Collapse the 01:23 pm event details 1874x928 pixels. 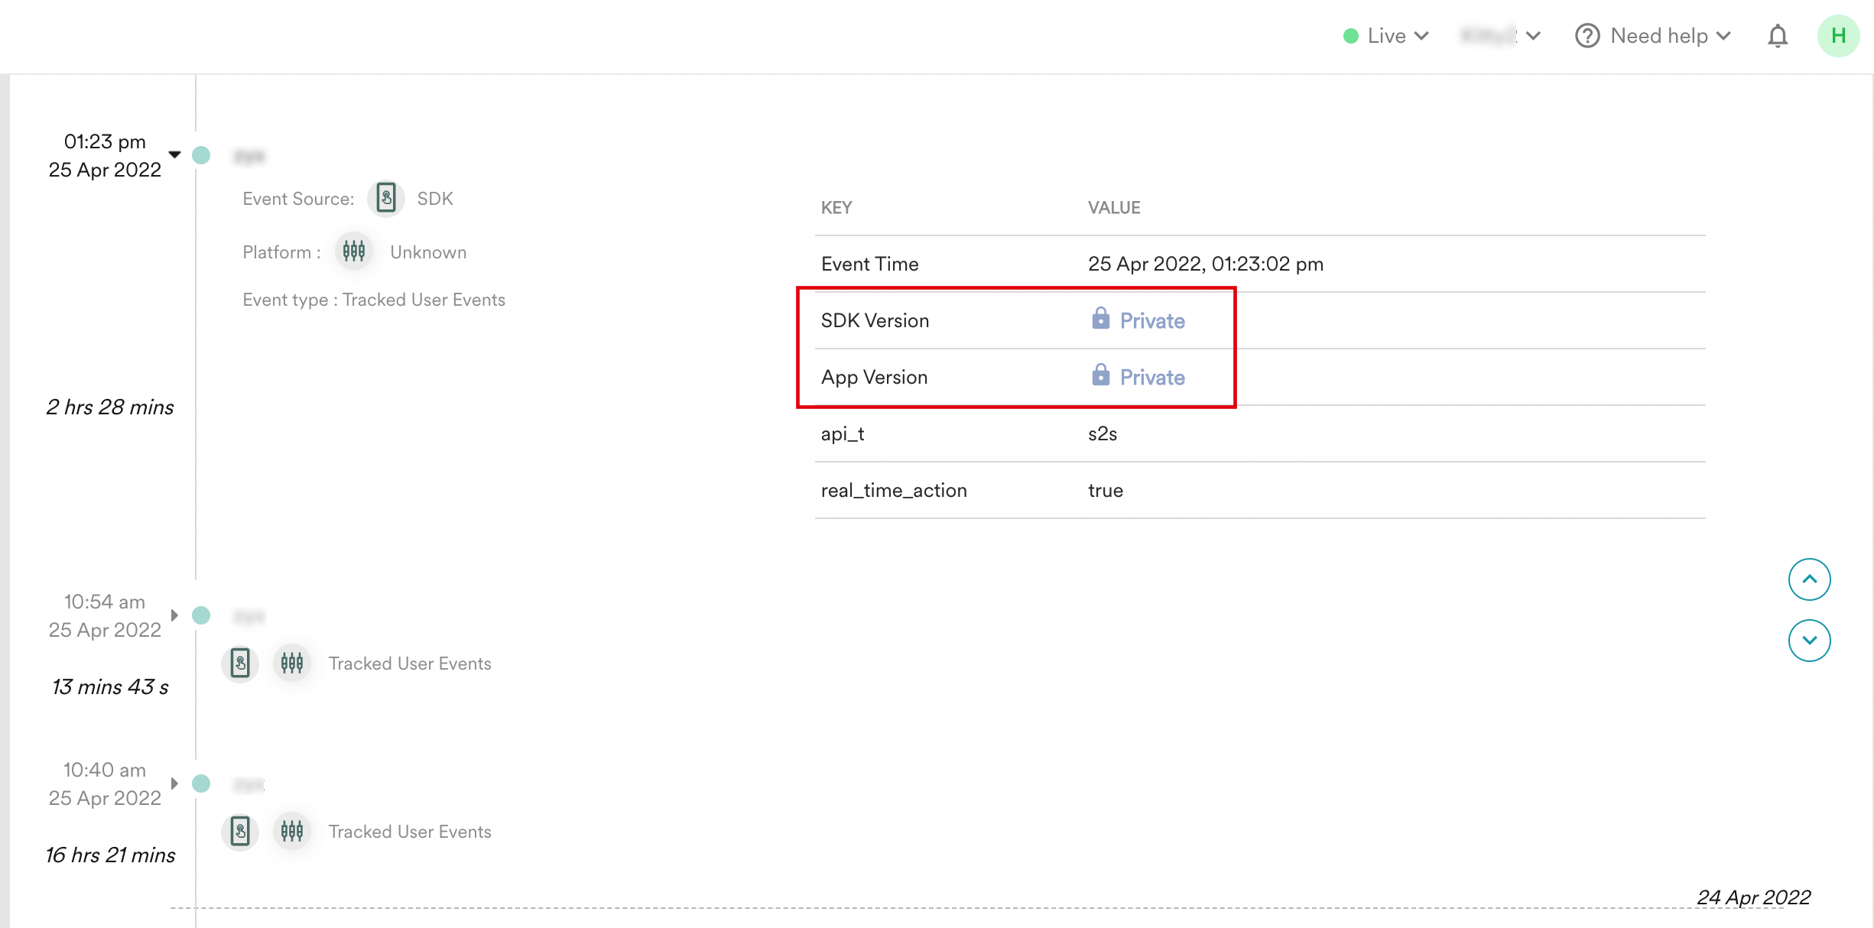click(175, 154)
